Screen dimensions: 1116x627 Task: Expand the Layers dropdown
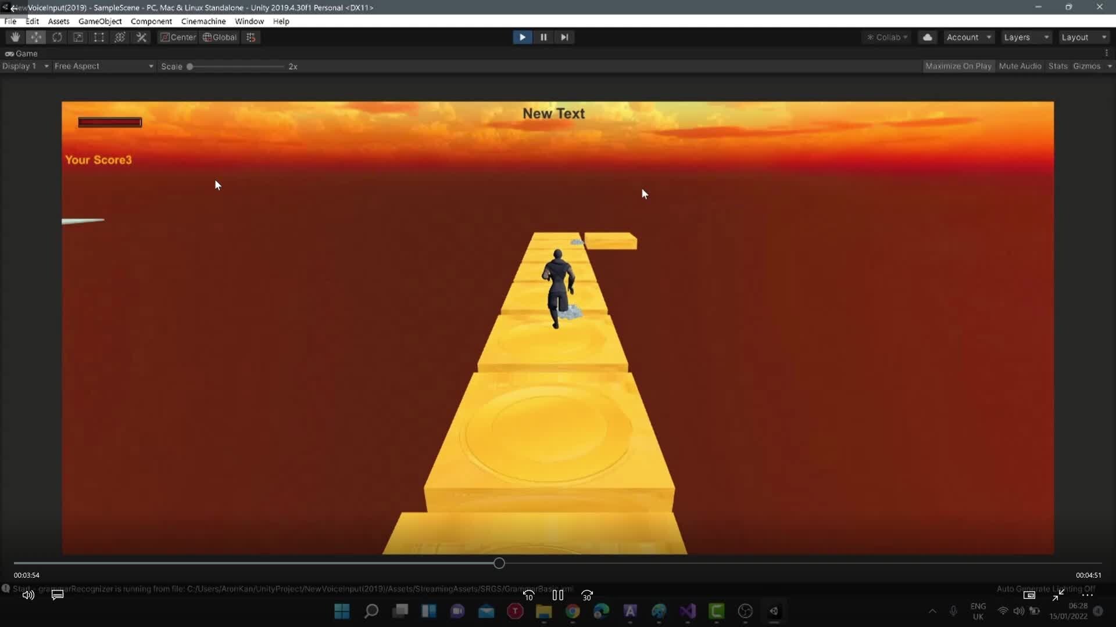coord(1025,37)
